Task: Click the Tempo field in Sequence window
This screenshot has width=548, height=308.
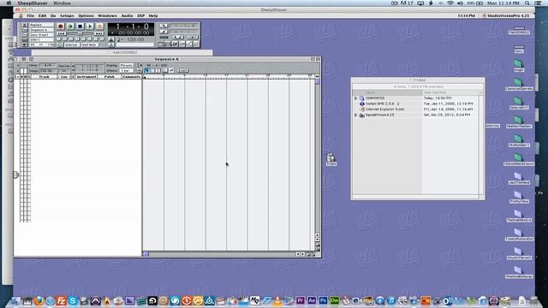Action: coord(48,70)
